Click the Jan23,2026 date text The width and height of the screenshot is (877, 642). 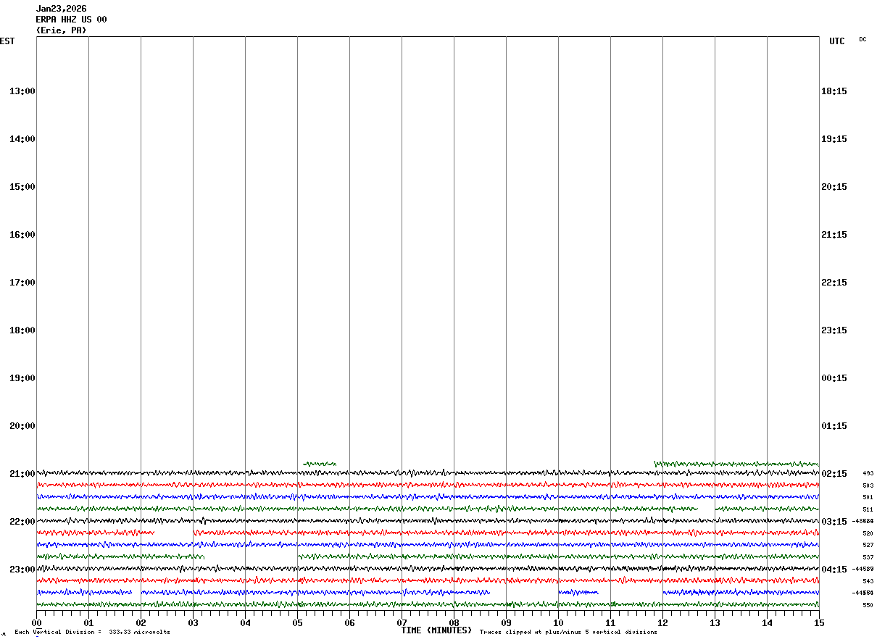[x=61, y=9]
